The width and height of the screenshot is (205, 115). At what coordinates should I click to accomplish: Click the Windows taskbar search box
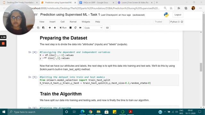[x=35, y=112]
